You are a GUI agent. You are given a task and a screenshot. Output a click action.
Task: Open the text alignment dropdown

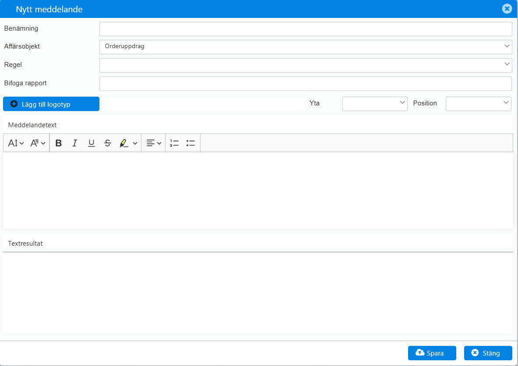point(154,143)
